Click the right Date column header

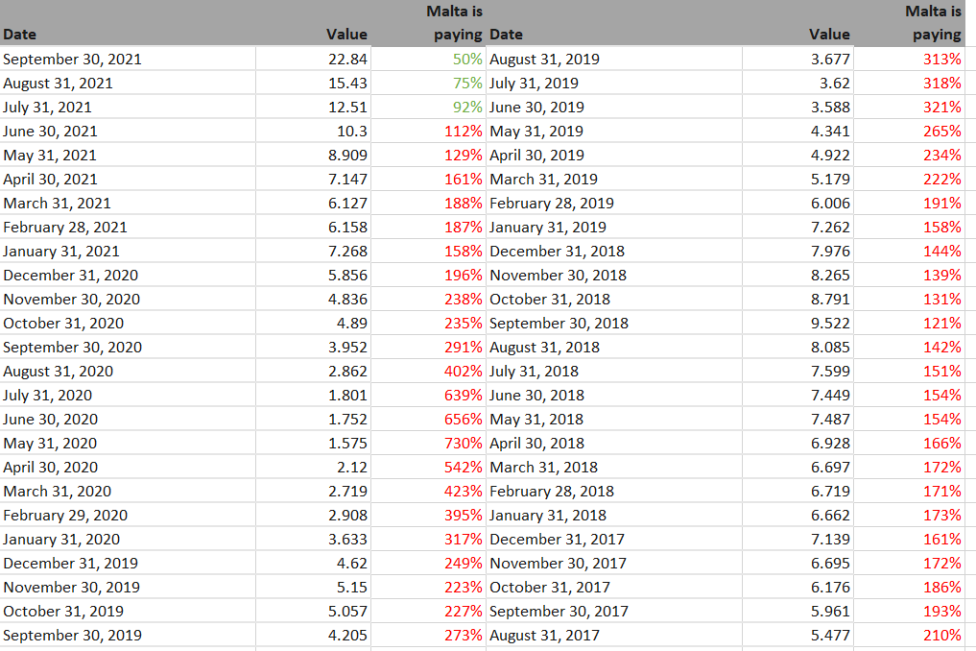507,35
